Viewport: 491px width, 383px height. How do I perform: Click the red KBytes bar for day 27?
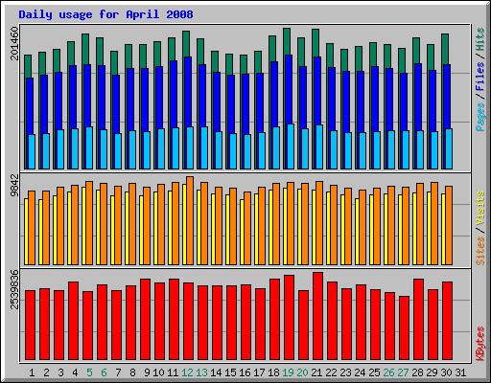[404, 328]
